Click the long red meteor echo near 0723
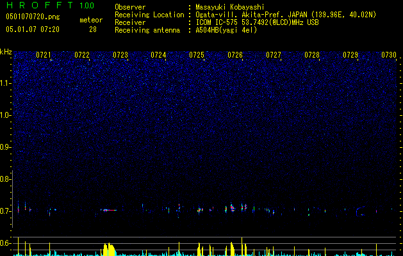This screenshot has height=256, width=403. click(109, 210)
